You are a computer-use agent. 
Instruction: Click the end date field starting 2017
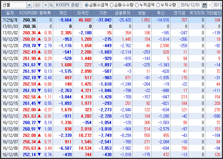tap(217, 5)
